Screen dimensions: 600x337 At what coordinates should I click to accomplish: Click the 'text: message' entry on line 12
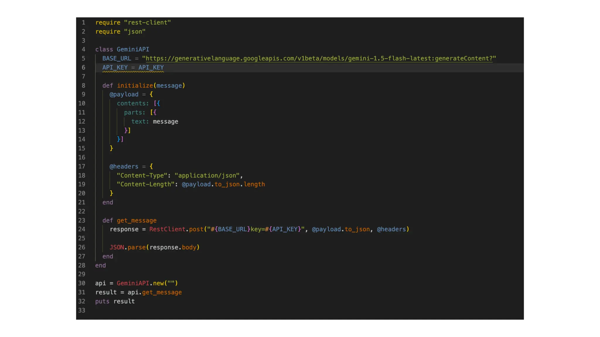tap(155, 122)
